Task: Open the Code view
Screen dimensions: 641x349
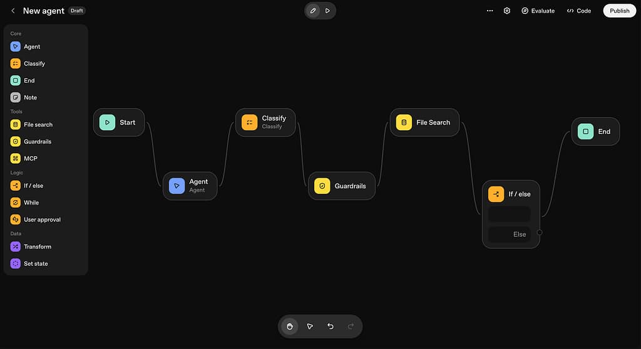Action: [579, 11]
